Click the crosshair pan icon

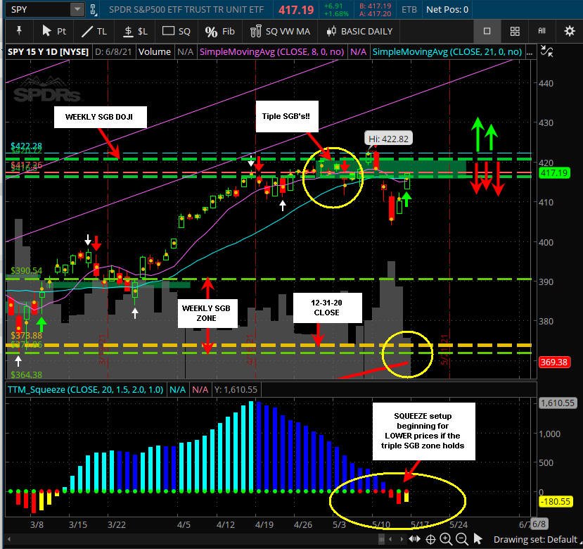click(430, 539)
